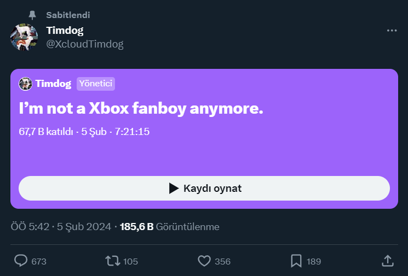
Task: Click the repost arrows icon
Action: pos(112,261)
